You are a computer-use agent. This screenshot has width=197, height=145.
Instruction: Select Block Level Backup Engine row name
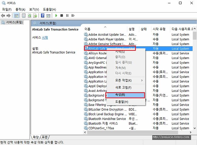[x=108, y=114]
